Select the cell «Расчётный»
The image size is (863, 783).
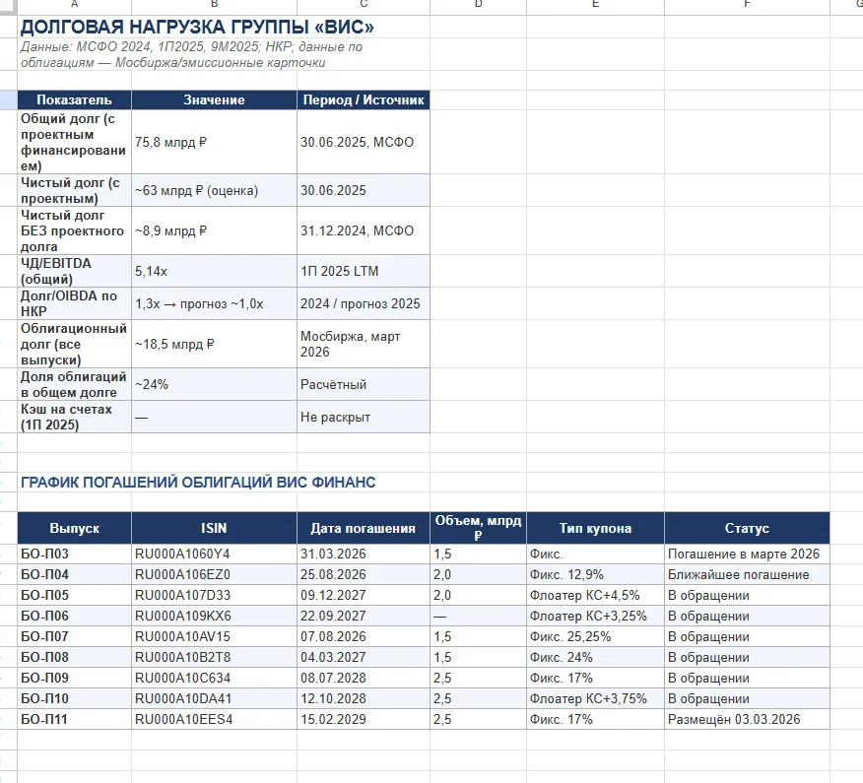[x=364, y=384]
